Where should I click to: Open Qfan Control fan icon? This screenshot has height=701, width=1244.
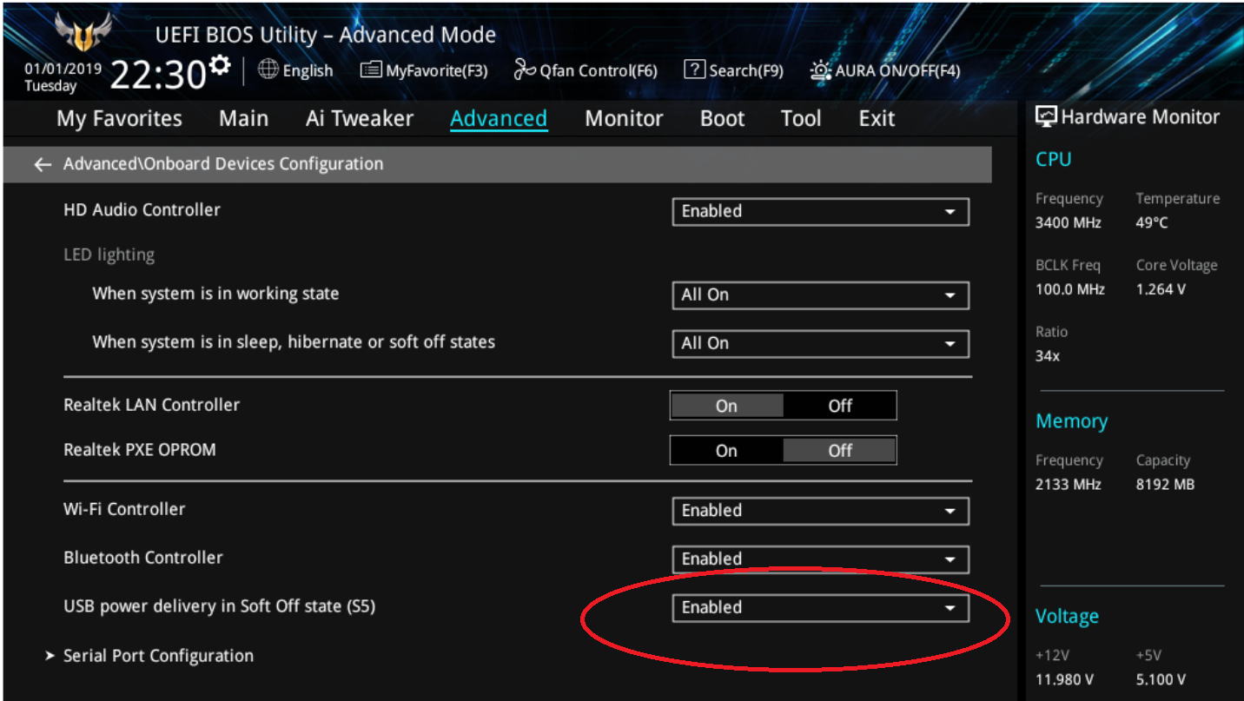pos(525,70)
